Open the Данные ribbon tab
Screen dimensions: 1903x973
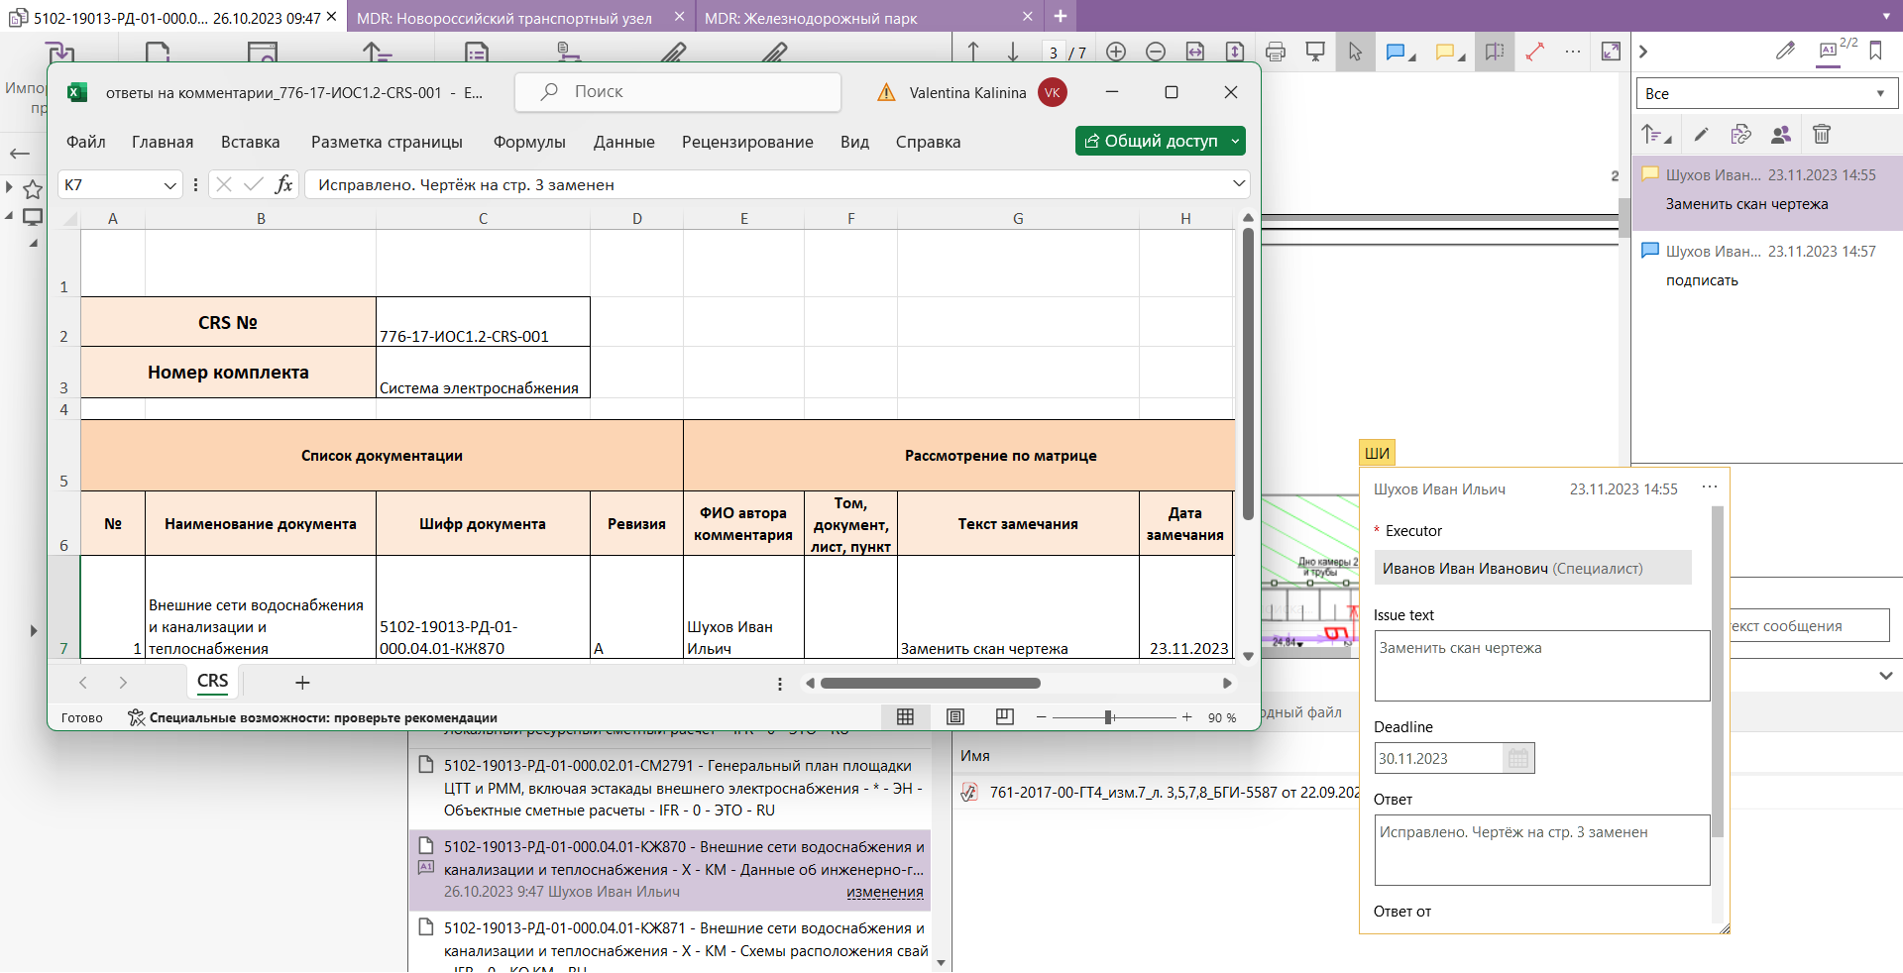click(623, 142)
